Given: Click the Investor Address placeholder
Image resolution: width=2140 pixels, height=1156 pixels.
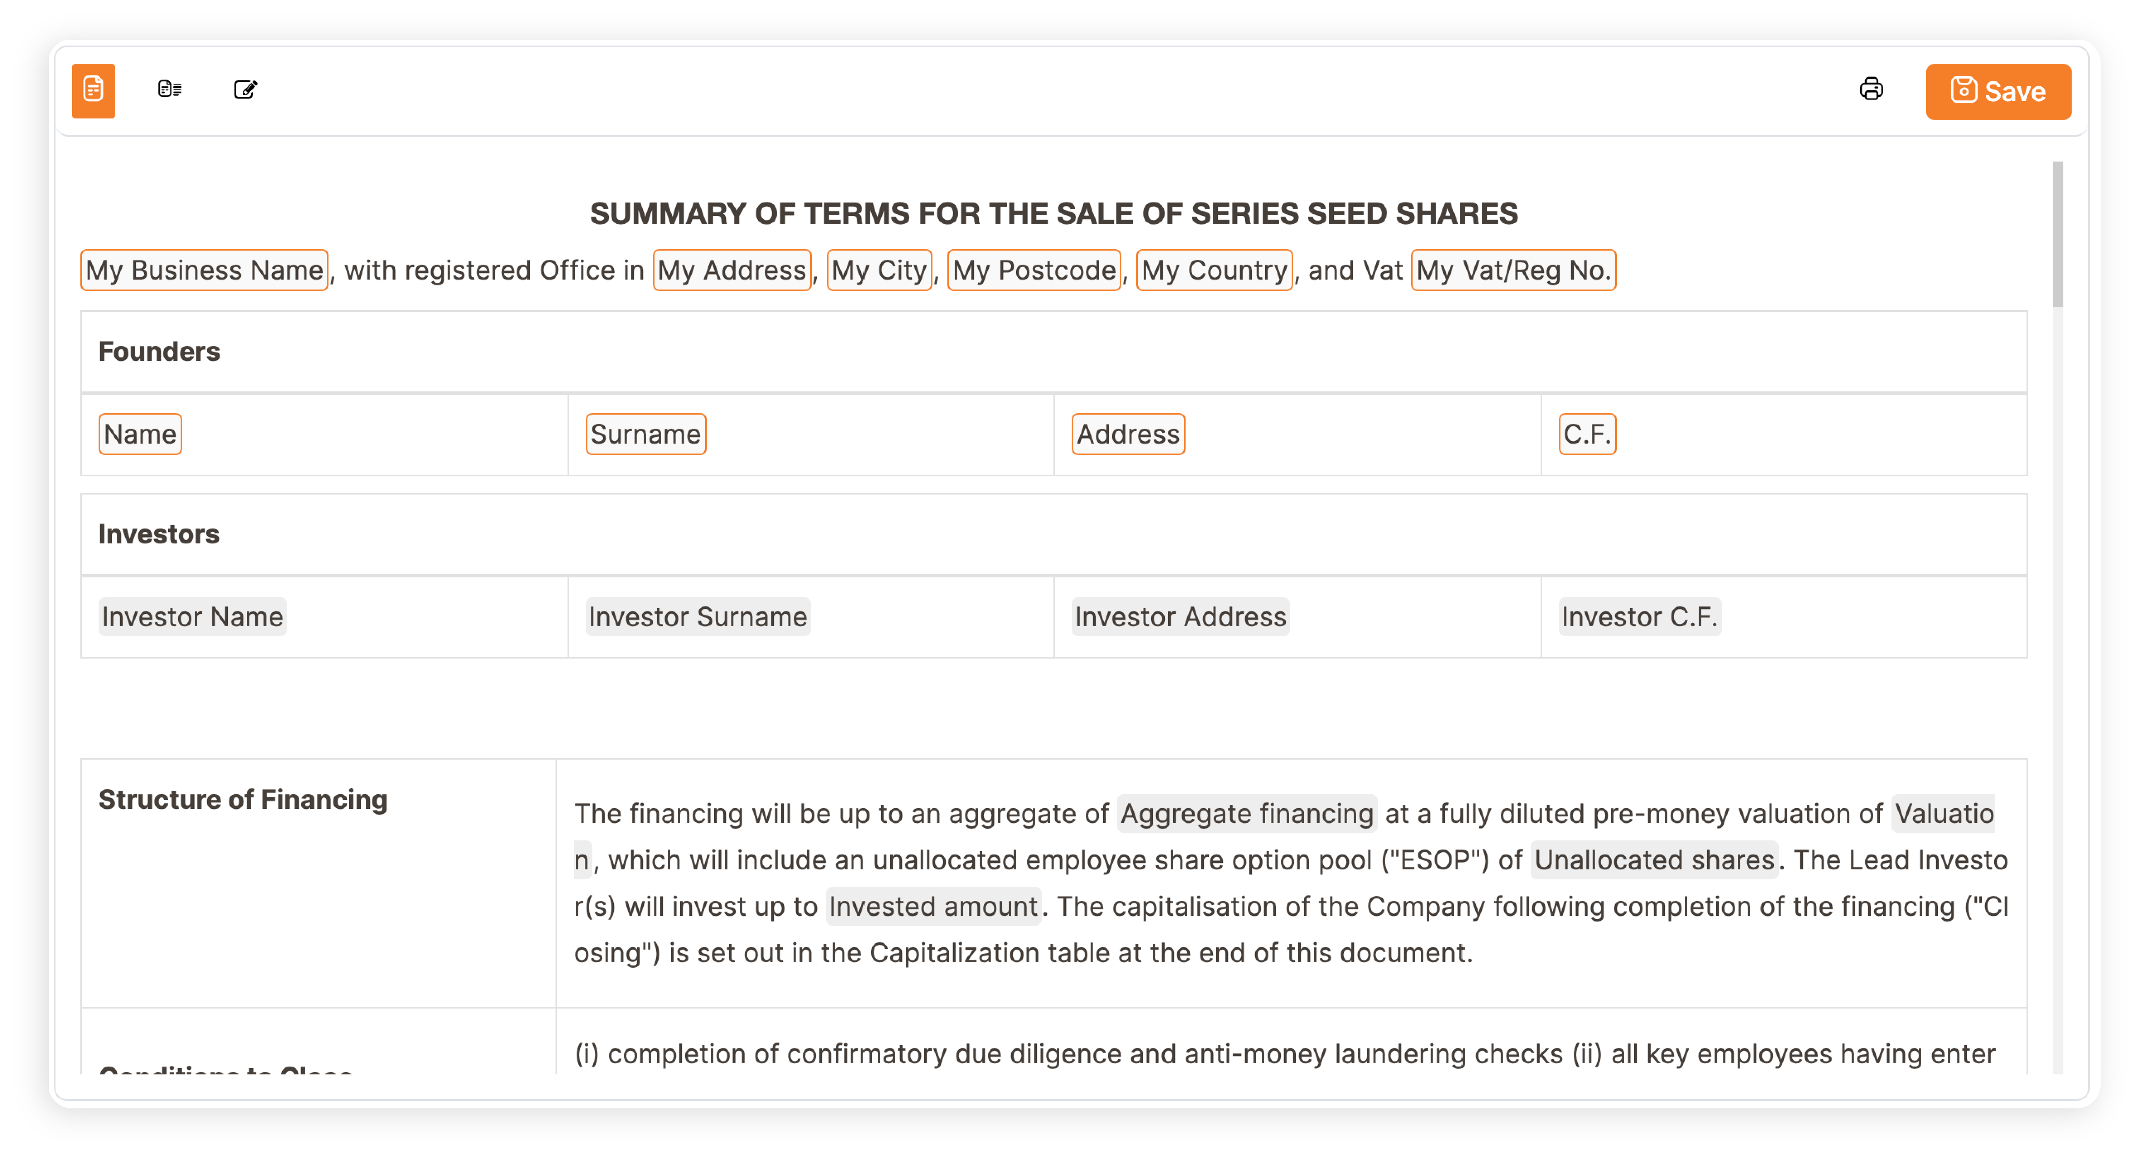Looking at the screenshot, I should (x=1180, y=616).
